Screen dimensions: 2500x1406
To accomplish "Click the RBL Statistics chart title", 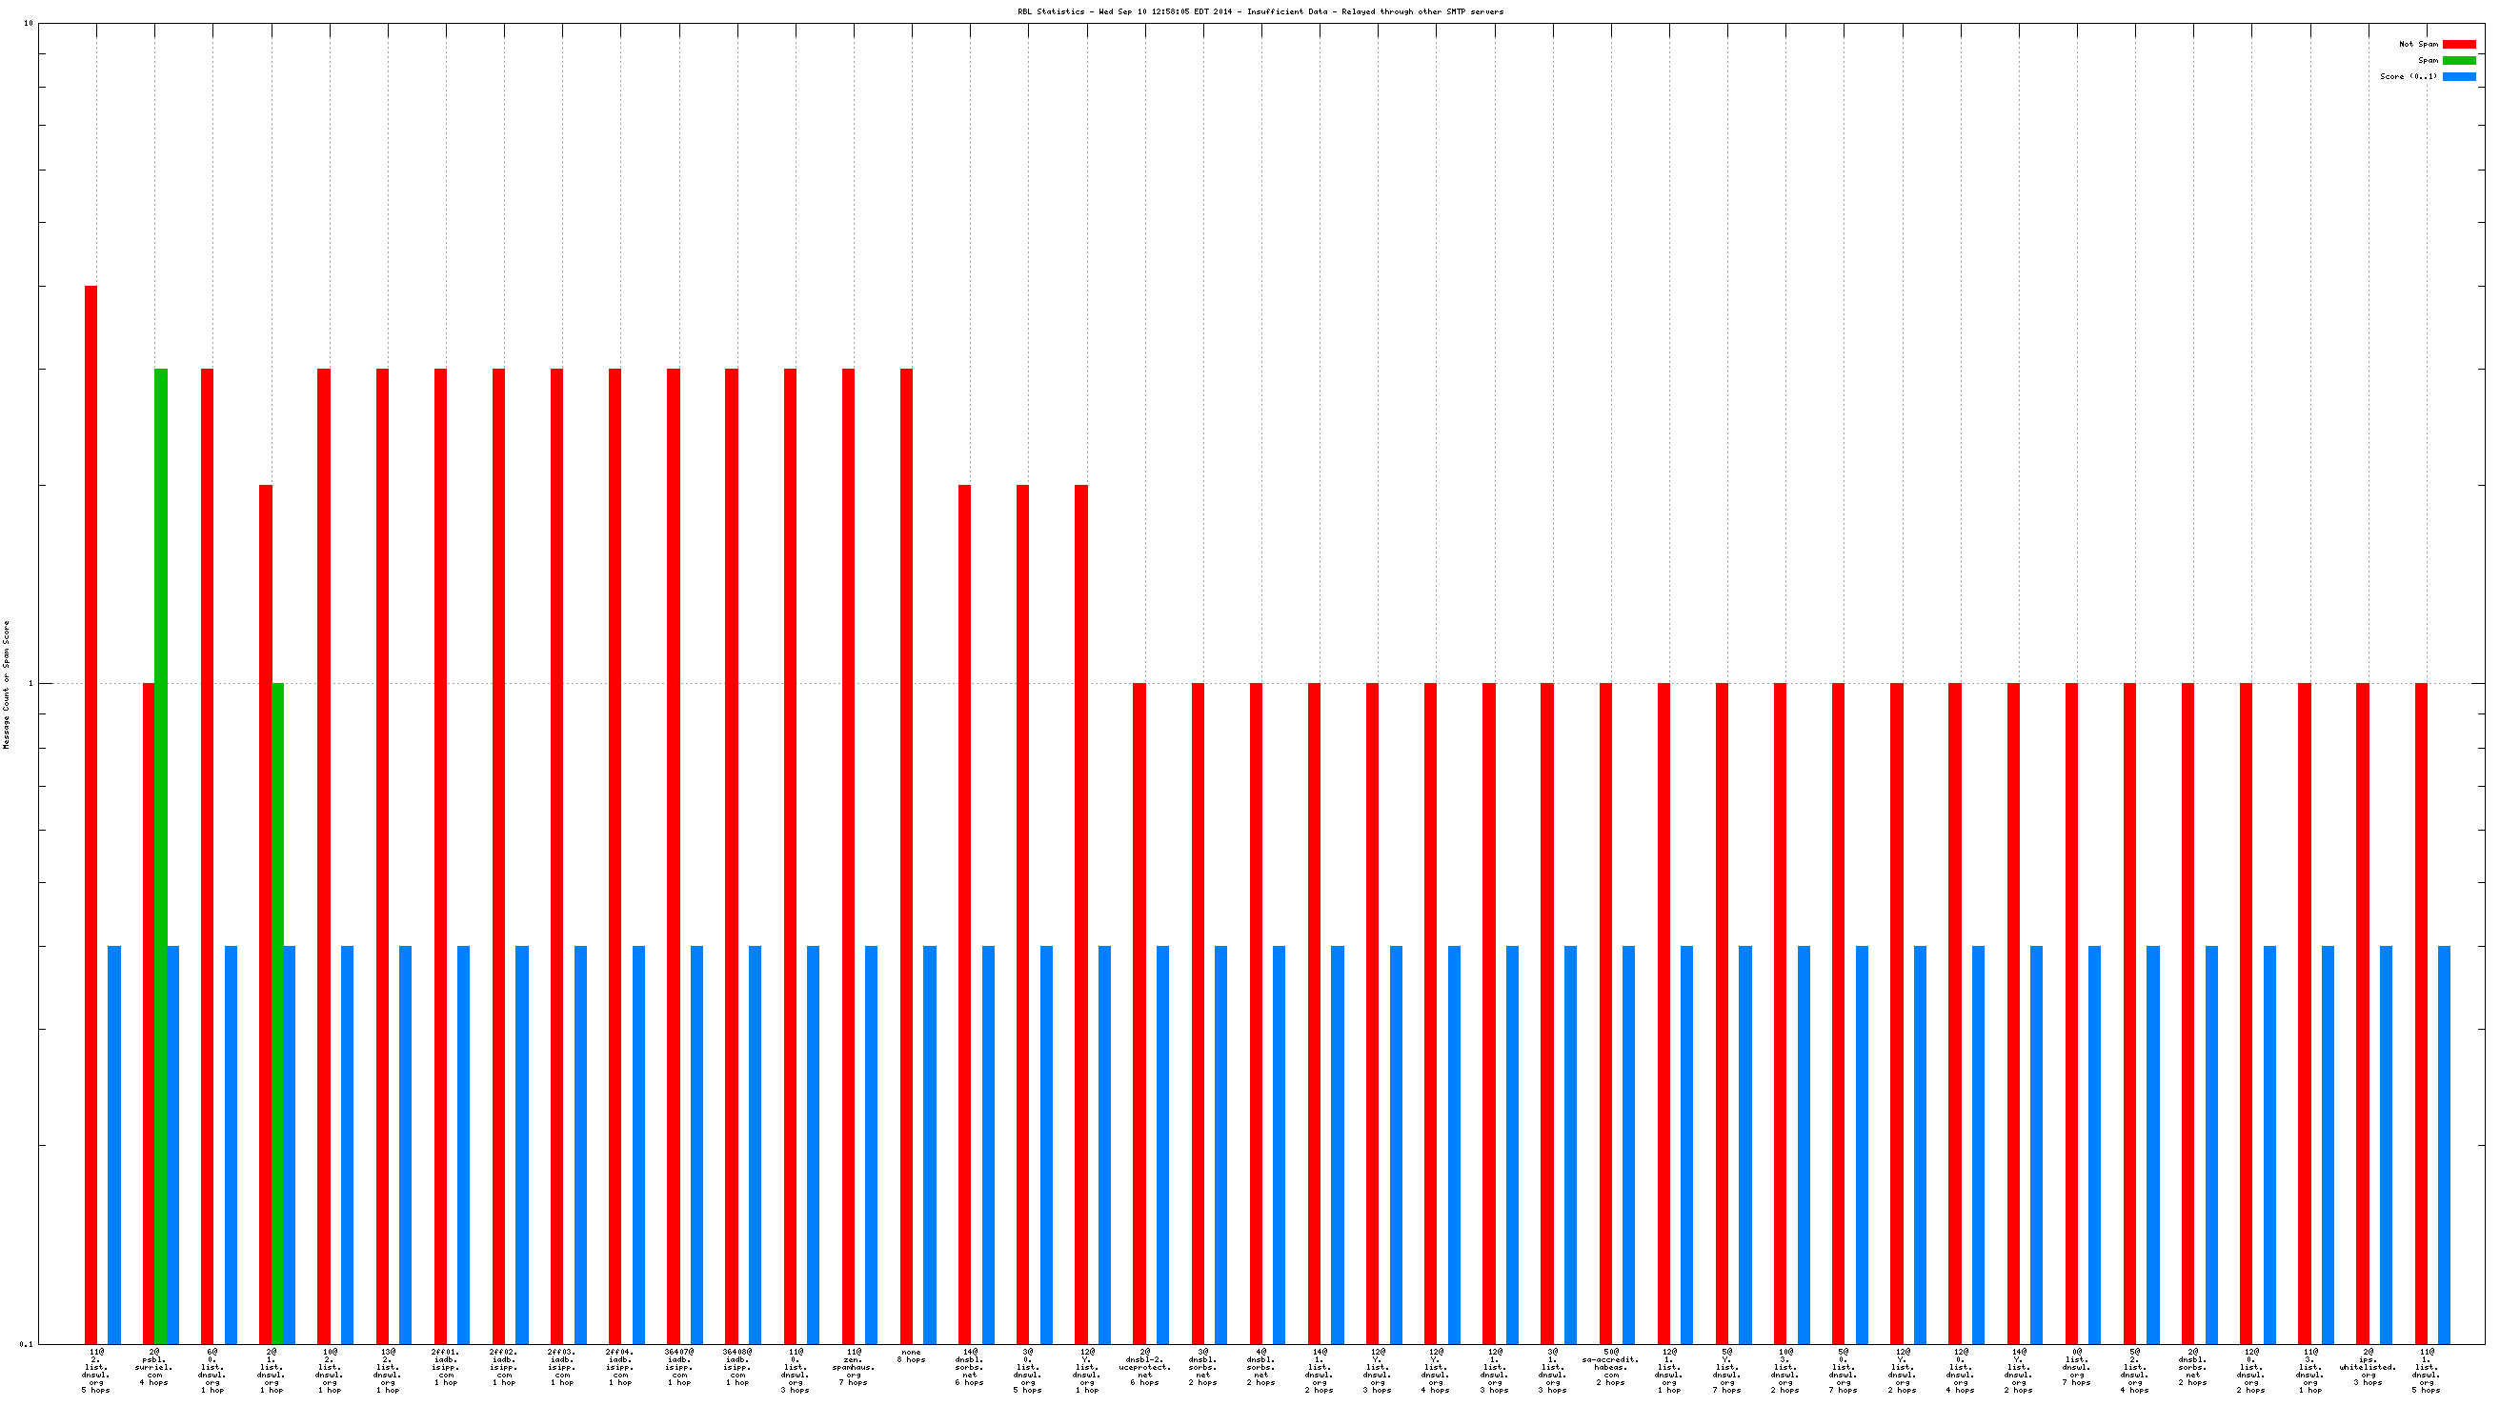I will coord(1260,11).
